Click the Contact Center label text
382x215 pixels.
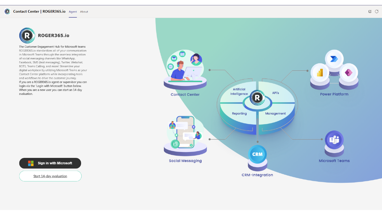tap(185, 94)
